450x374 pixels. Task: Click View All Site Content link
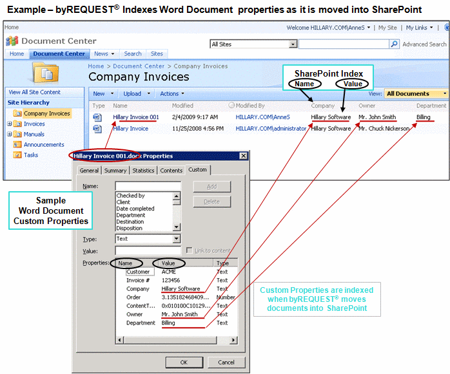click(34, 92)
